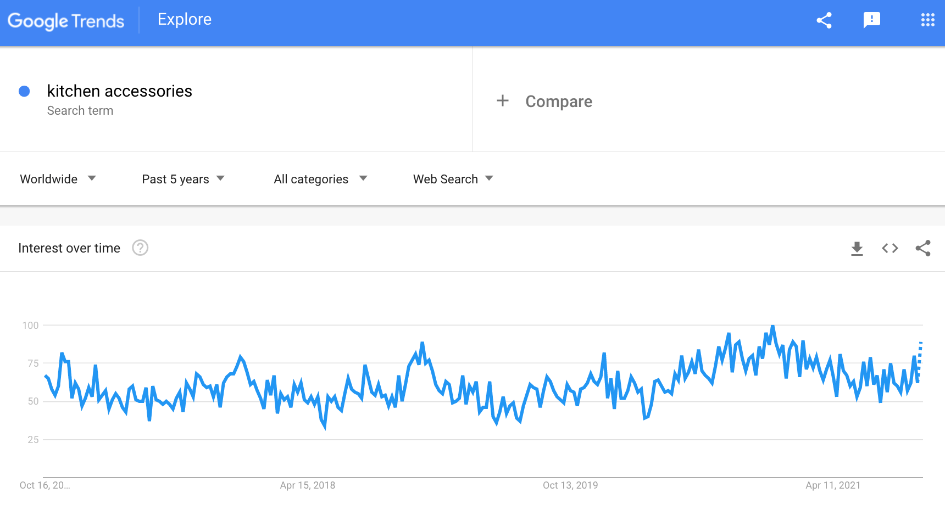Click the chart peak at 100
This screenshot has height=510, width=945.
[772, 326]
